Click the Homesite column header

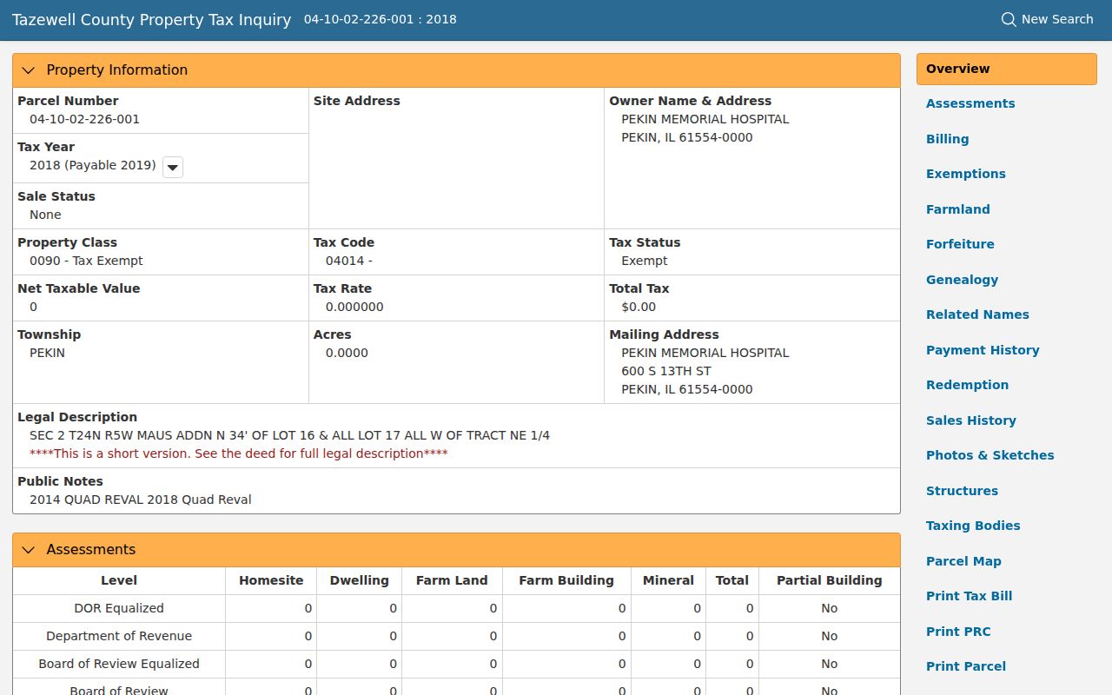tap(271, 580)
